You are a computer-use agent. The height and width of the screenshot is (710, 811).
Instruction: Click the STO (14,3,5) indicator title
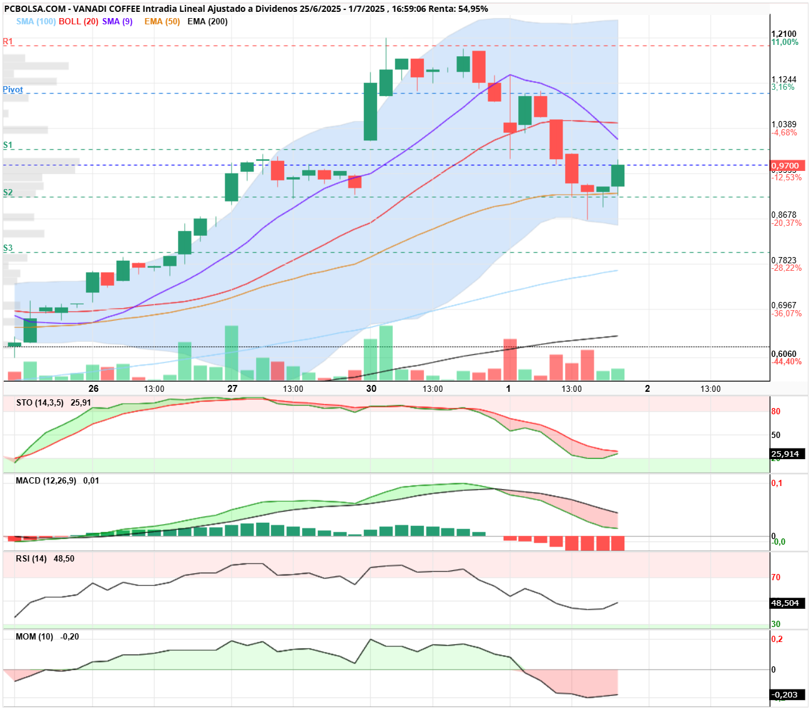(x=40, y=402)
